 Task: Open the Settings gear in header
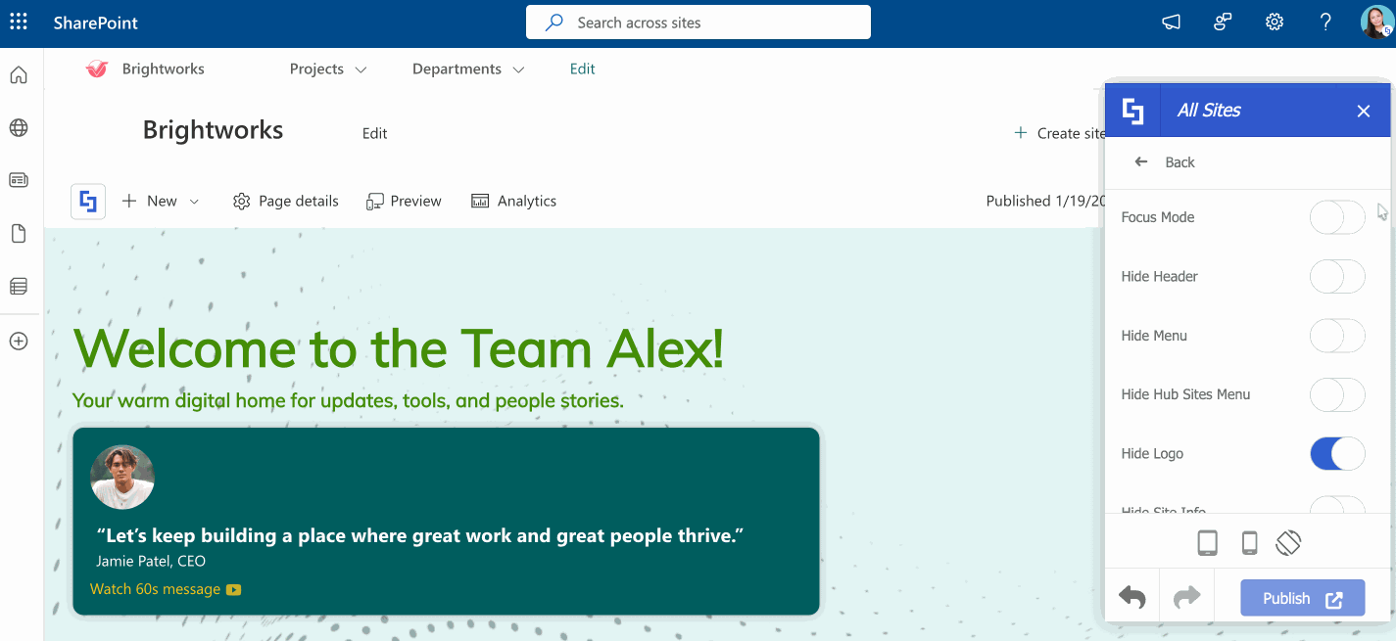click(1274, 22)
